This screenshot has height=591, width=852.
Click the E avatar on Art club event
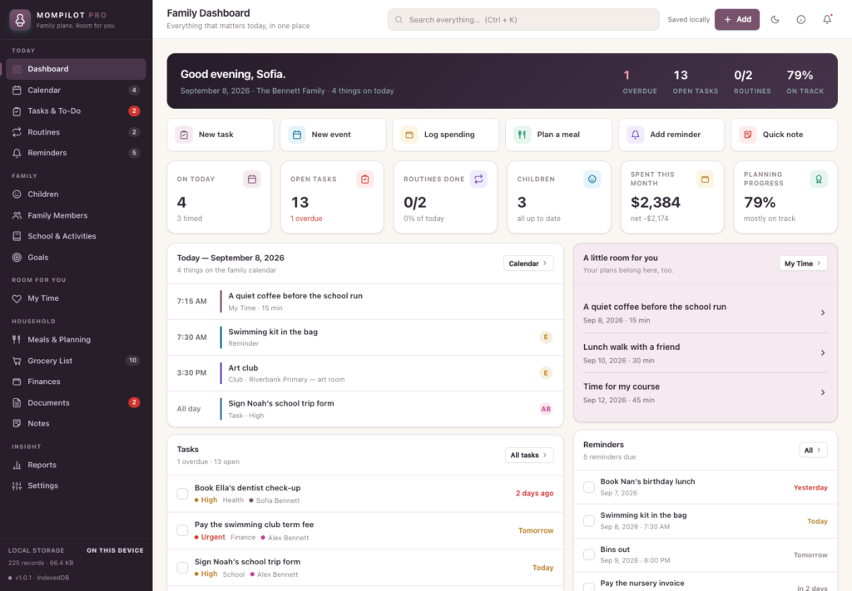point(546,373)
